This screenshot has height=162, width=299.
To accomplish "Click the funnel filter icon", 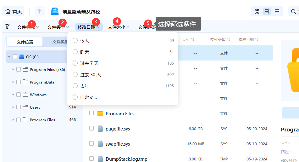I will 7,26.
